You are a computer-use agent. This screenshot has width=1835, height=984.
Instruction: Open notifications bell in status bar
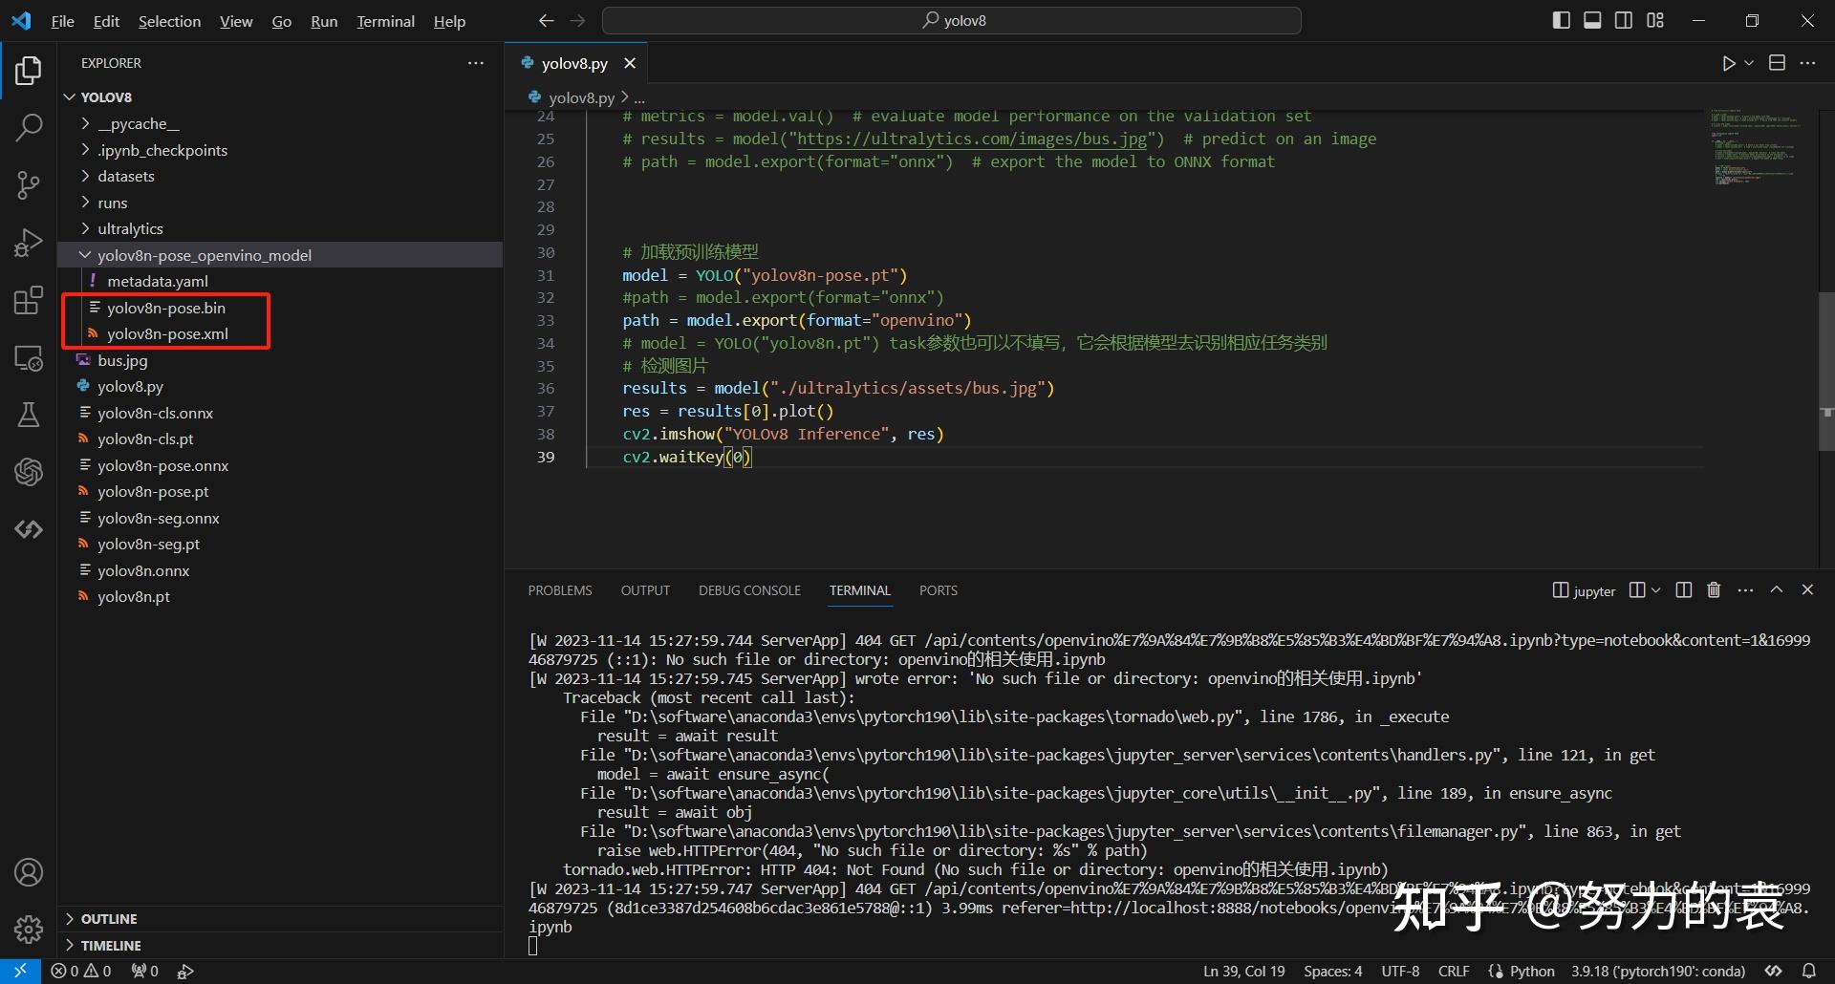(x=1808, y=971)
